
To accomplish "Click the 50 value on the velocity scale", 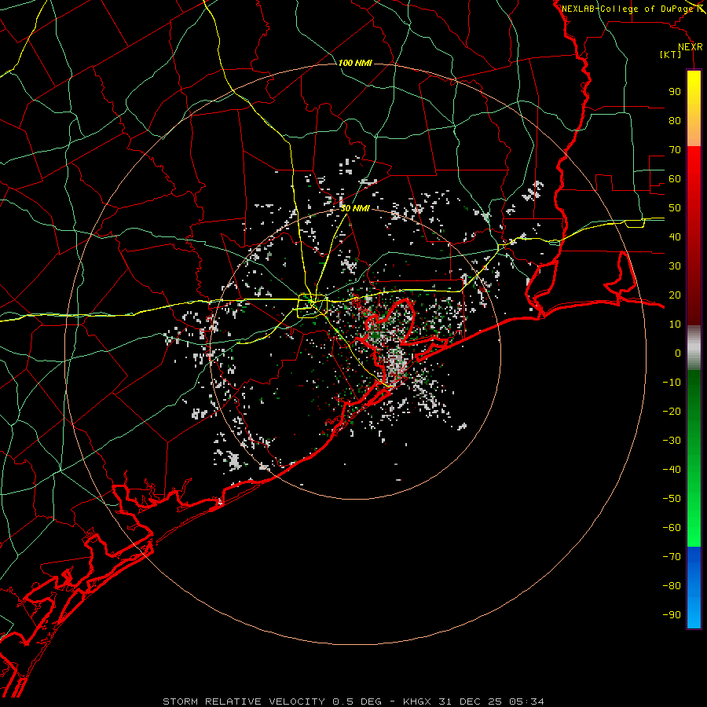I will coord(675,208).
